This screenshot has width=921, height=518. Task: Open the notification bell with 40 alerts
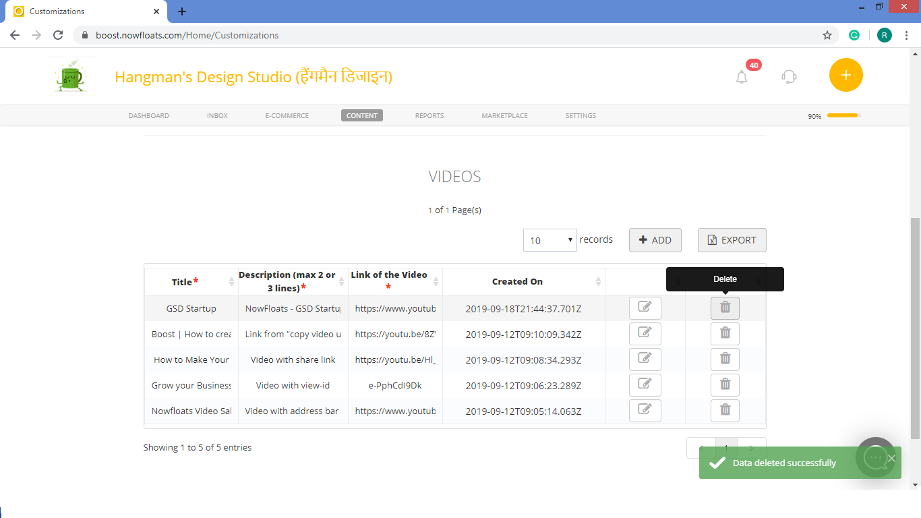pos(741,76)
